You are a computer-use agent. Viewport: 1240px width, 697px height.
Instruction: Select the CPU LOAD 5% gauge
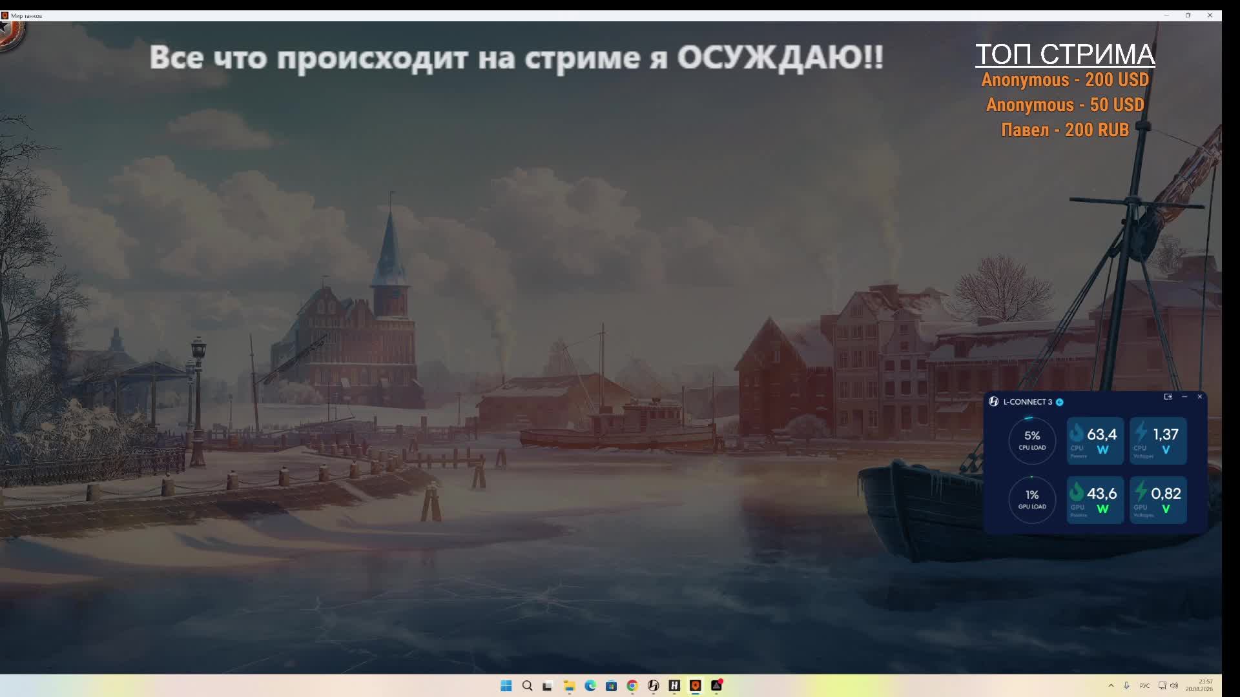tap(1032, 440)
